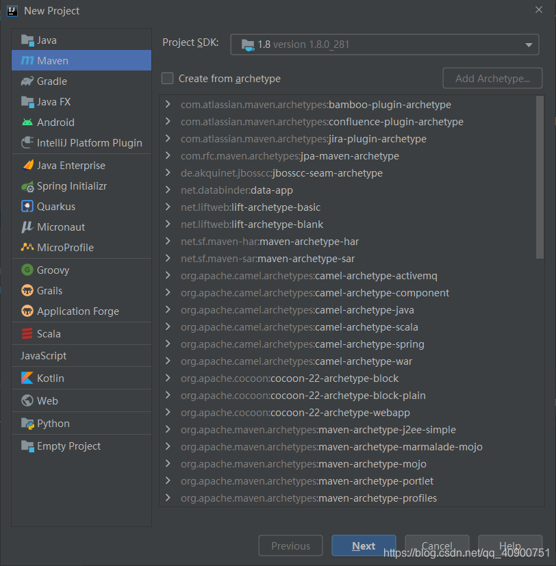This screenshot has height=566, width=556.
Task: Open the Project SDK dropdown arrow
Action: pyautogui.click(x=529, y=44)
